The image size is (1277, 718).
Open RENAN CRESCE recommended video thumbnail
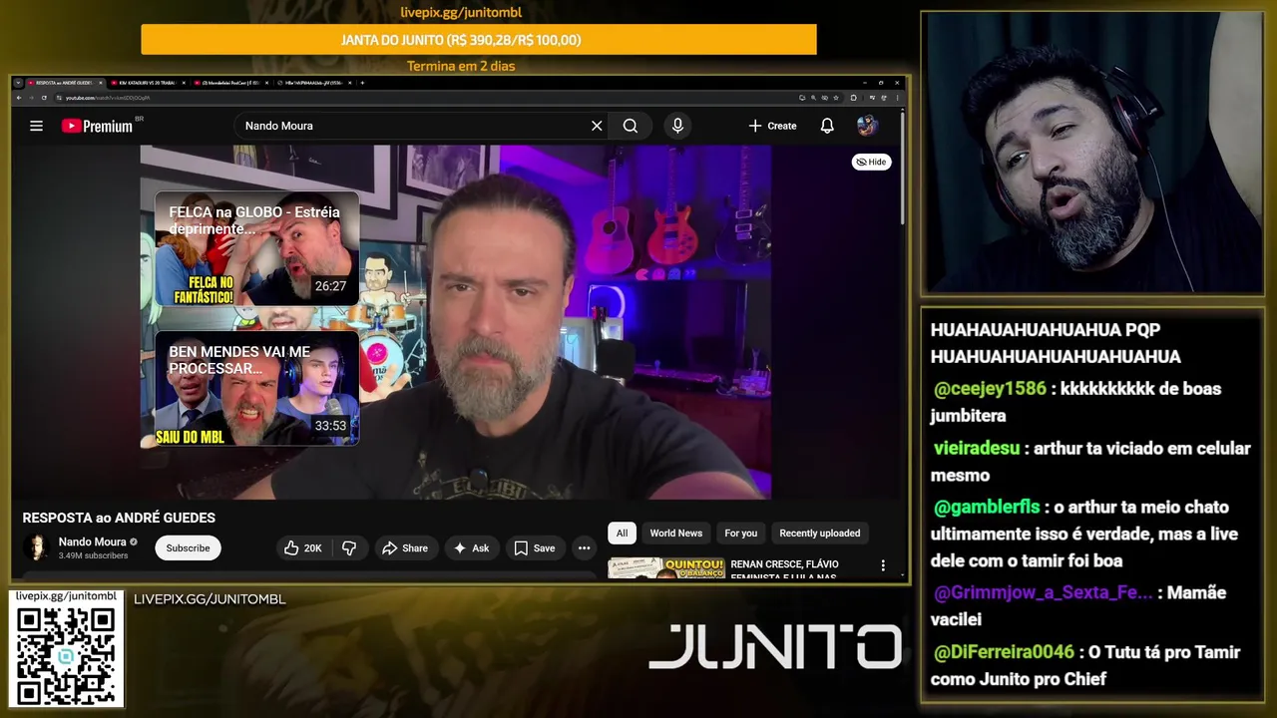(666, 568)
